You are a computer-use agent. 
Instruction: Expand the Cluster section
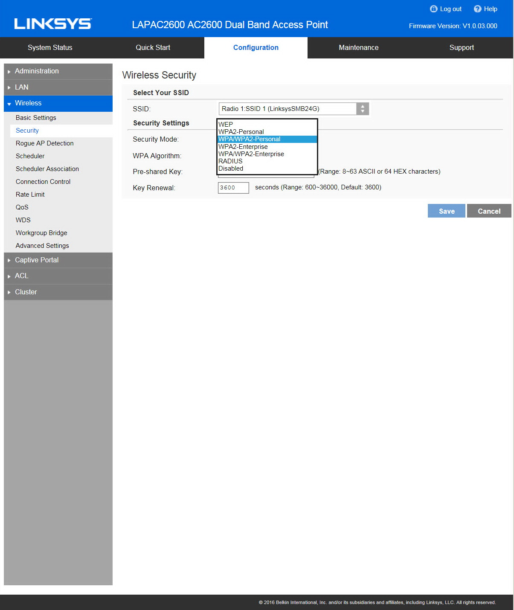point(58,292)
